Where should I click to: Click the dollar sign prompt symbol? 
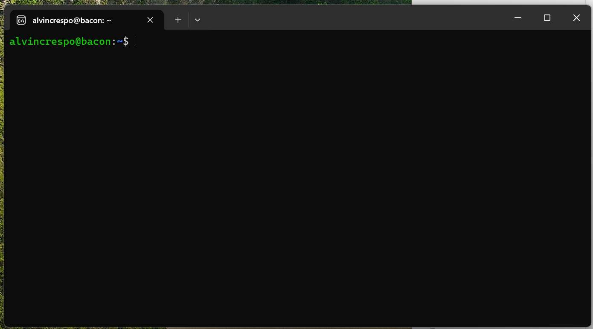[126, 41]
